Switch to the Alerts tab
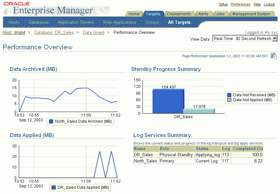Screen dimensions: 280x194 [204, 14]
